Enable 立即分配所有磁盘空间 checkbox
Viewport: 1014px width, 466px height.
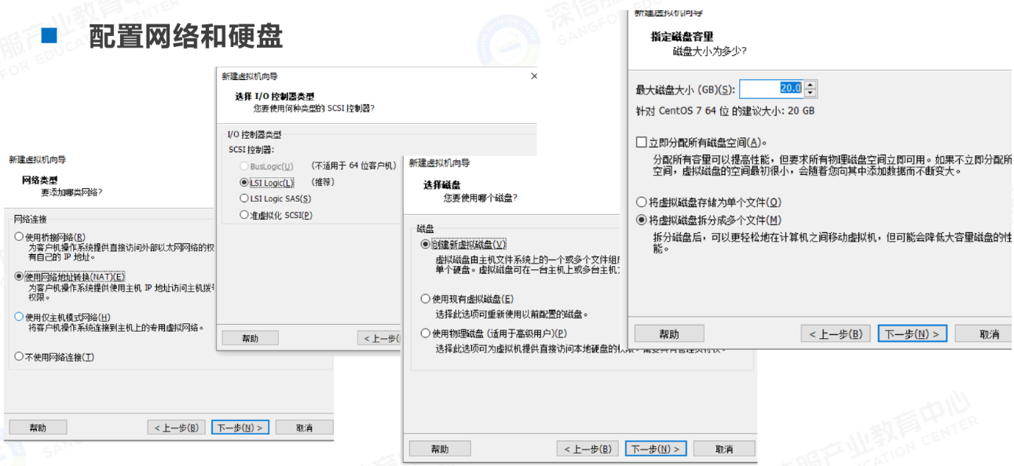coord(641,143)
